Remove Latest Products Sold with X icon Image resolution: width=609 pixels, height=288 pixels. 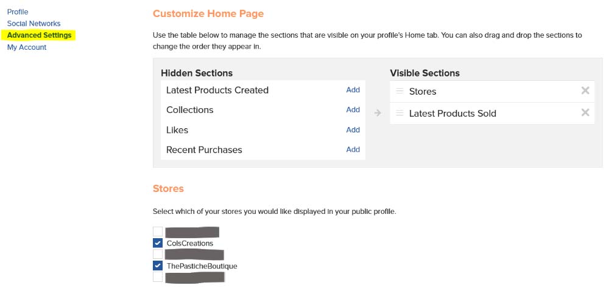pyautogui.click(x=585, y=112)
